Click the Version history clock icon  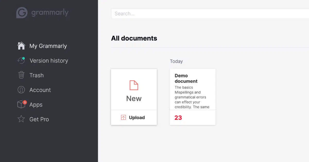[21, 60]
